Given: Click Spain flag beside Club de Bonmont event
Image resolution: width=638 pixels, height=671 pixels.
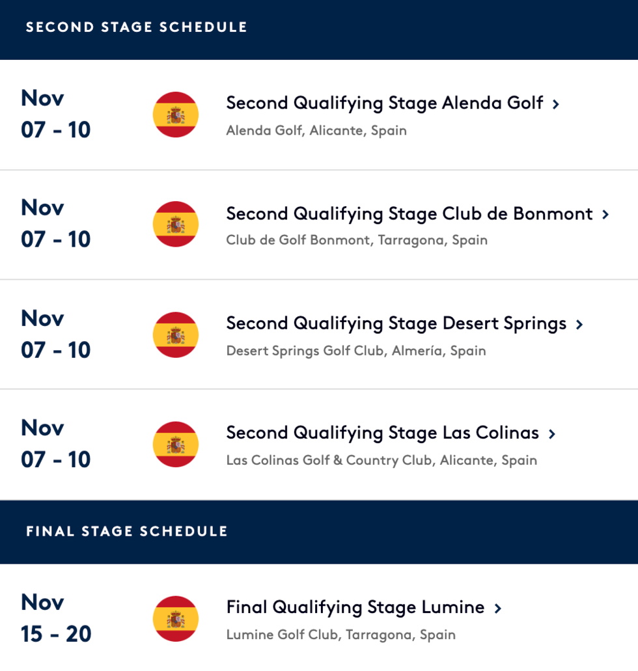Looking at the screenshot, I should 175,225.
